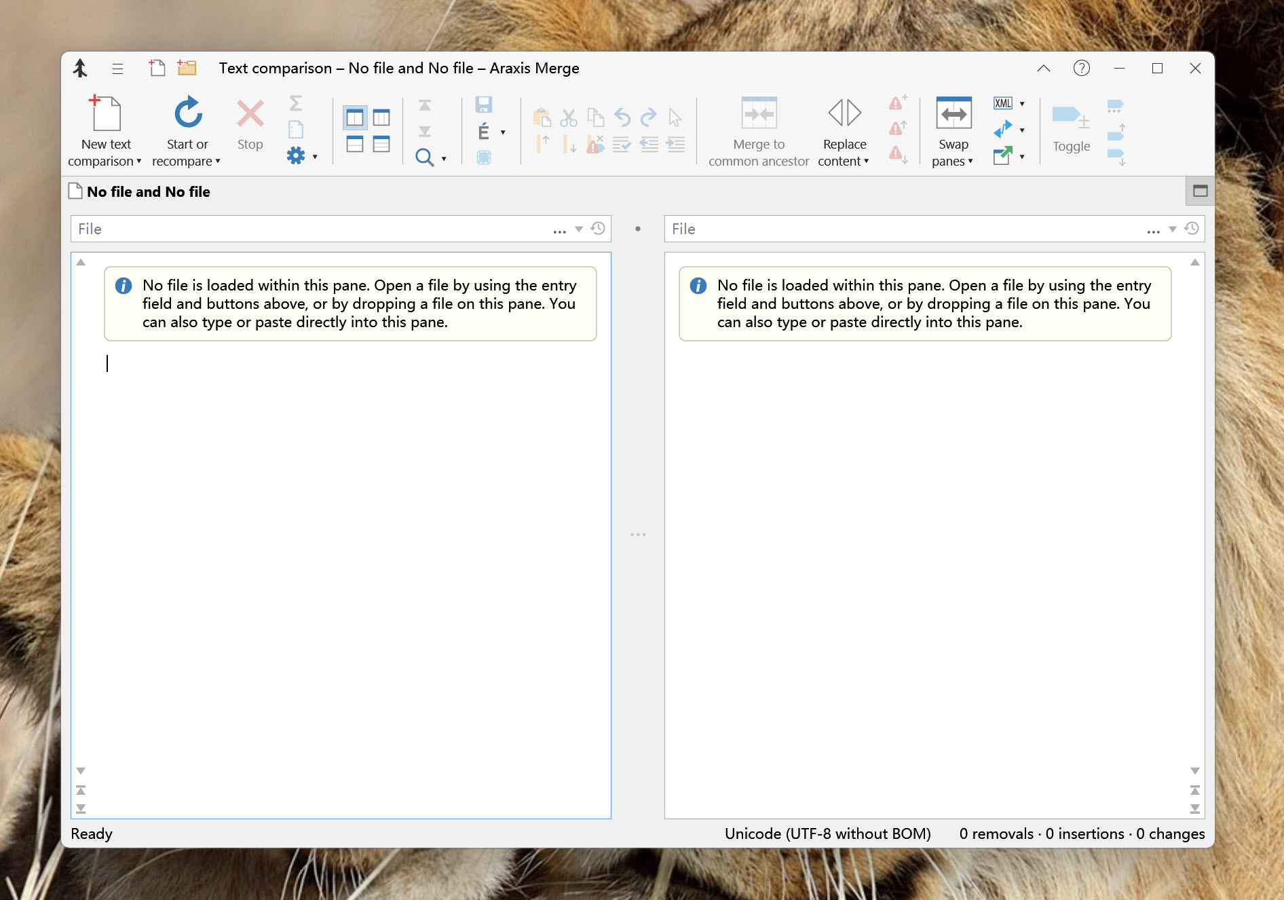Click the blue gear settings icon
The height and width of the screenshot is (900, 1284).
(296, 156)
